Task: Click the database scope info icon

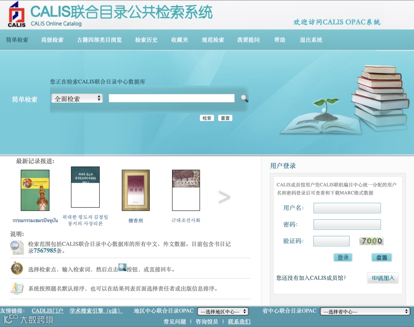Action: [x=17, y=248]
